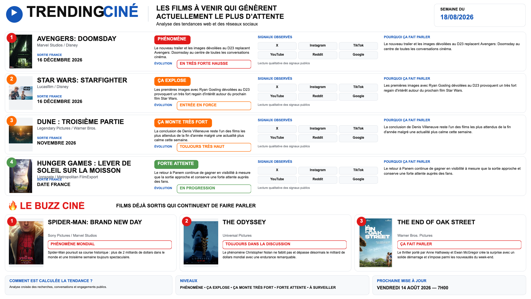Select the YouTube signal for Hunger Games
The width and height of the screenshot is (531, 299).
[x=277, y=179]
